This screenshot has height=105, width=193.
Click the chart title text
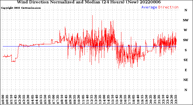tap(89, 2)
